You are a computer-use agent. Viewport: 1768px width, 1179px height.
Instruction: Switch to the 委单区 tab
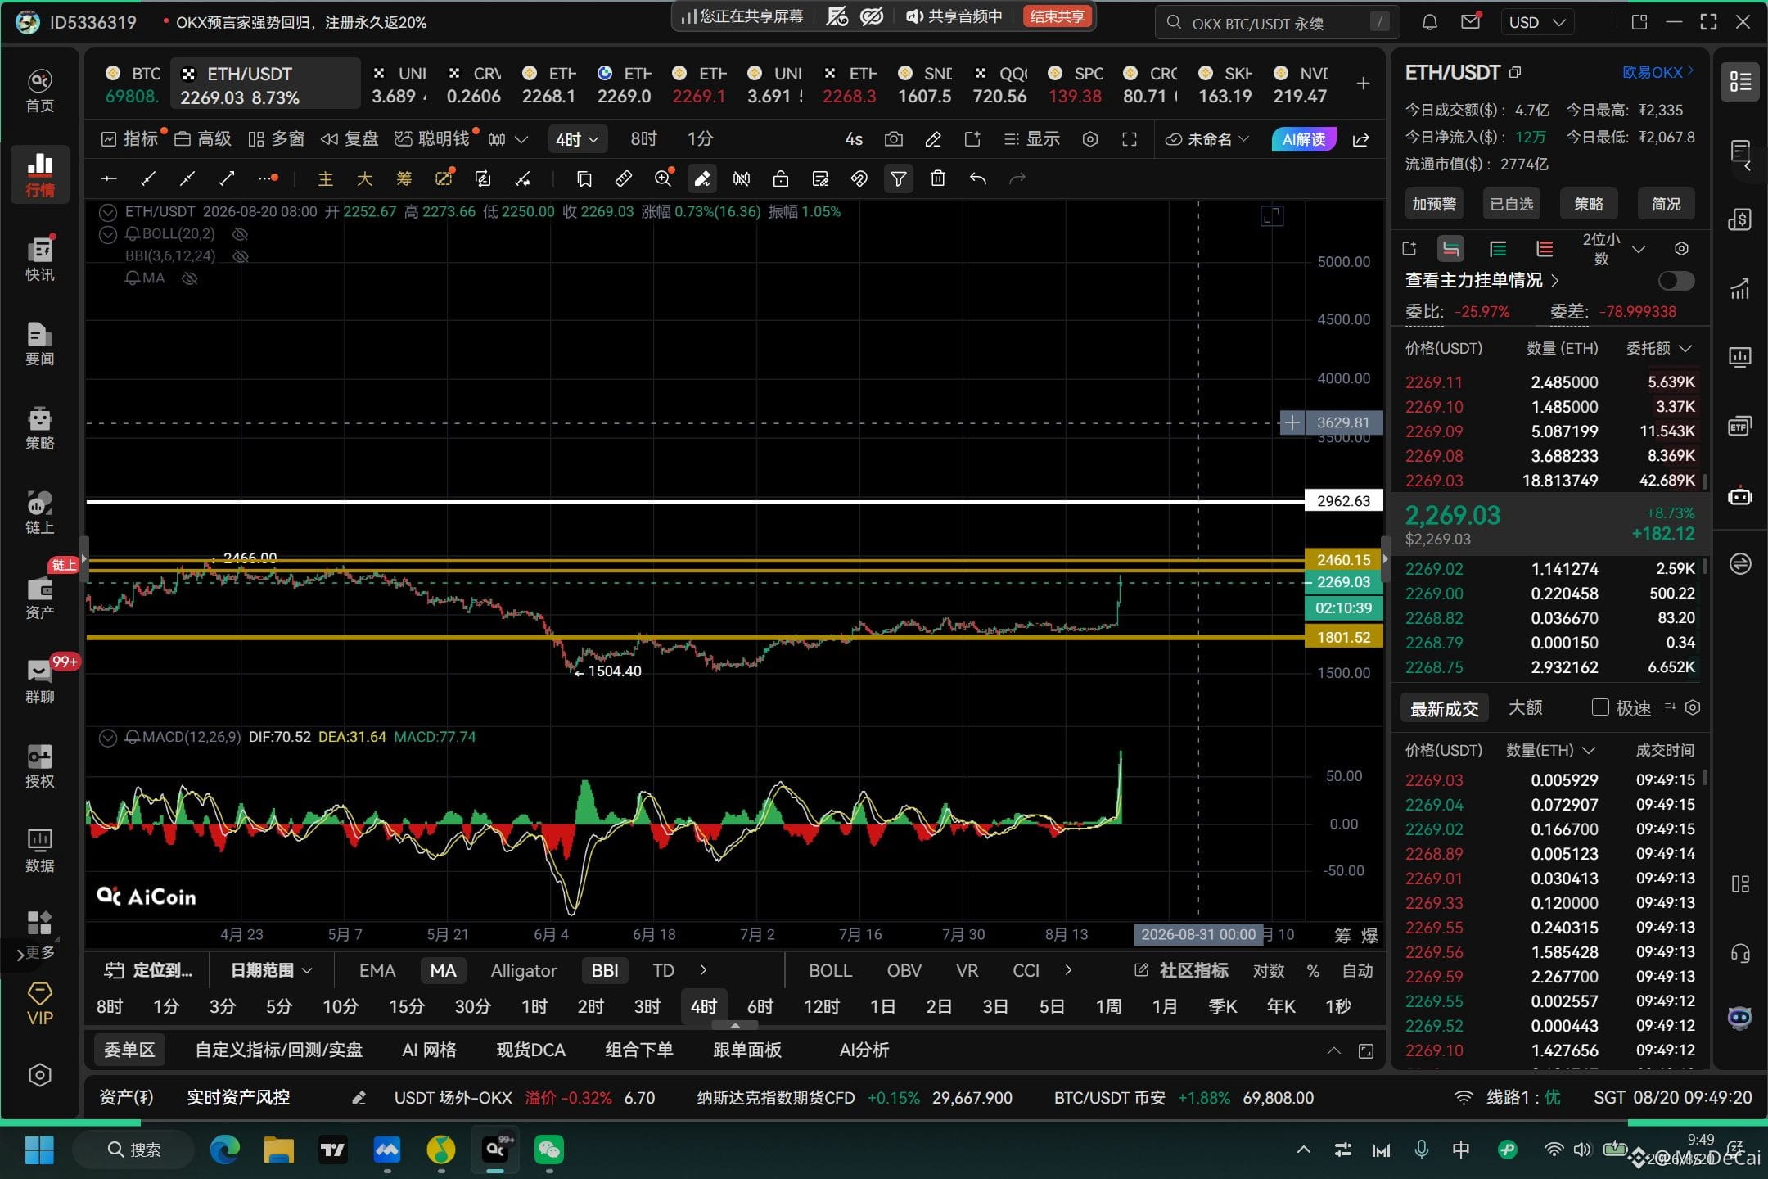129,1050
